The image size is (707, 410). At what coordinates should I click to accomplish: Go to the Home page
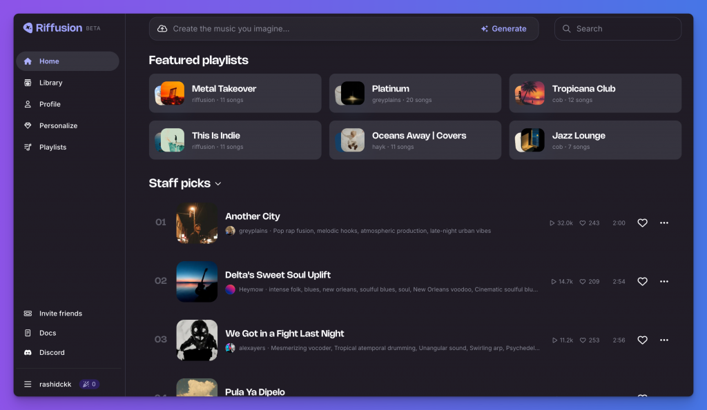68,61
